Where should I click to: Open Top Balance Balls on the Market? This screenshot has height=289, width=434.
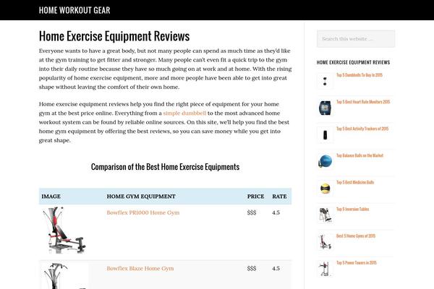coord(359,155)
